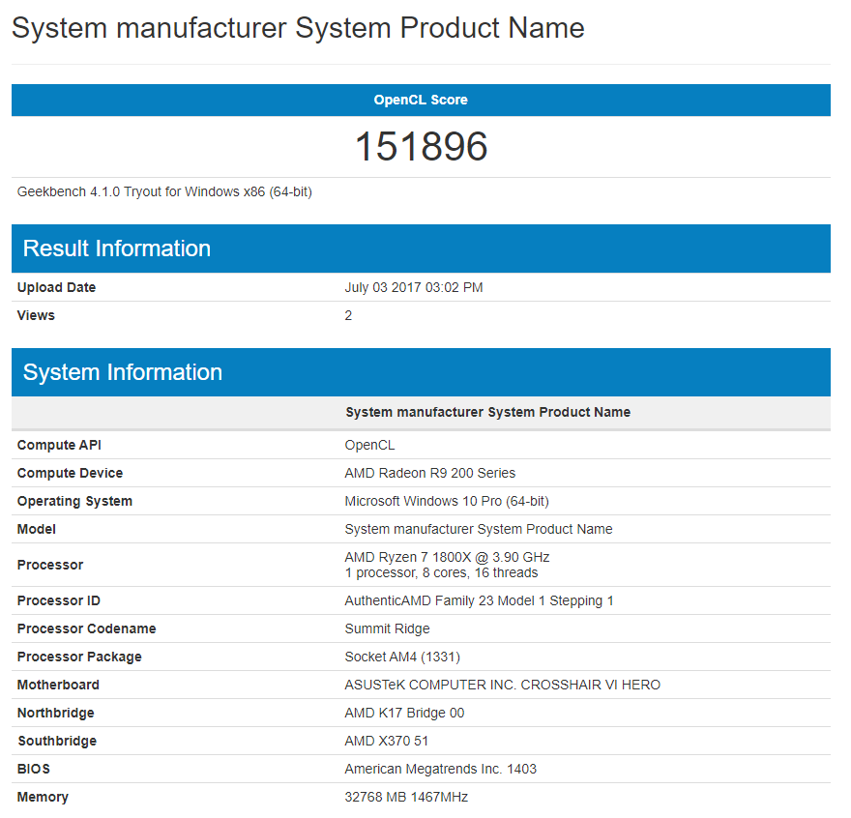The width and height of the screenshot is (851, 818).
Task: Click the 'OpenCL Score' header bar
Action: coord(421,100)
